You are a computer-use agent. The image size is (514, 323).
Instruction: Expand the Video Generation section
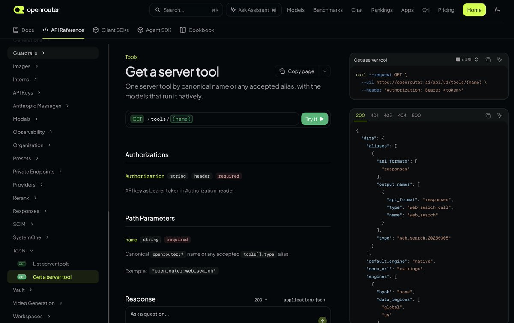pos(38,303)
